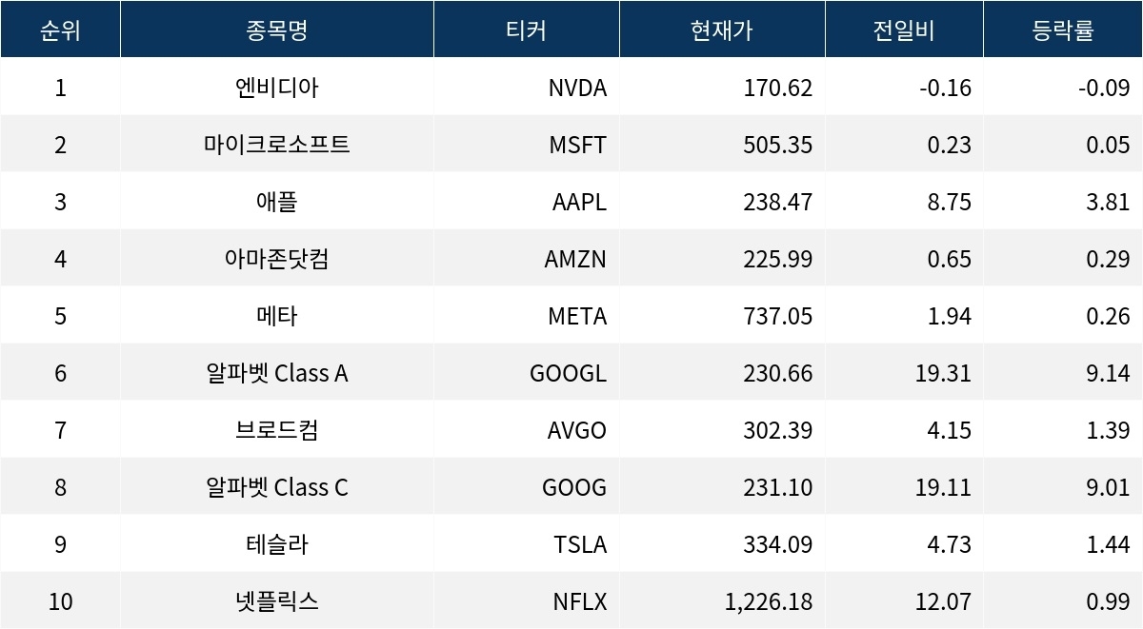
Task: Open the 아마존닷컴 entry
Action: point(276,259)
